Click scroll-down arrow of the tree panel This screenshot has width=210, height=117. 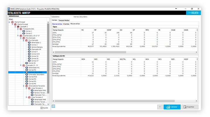[48, 104]
